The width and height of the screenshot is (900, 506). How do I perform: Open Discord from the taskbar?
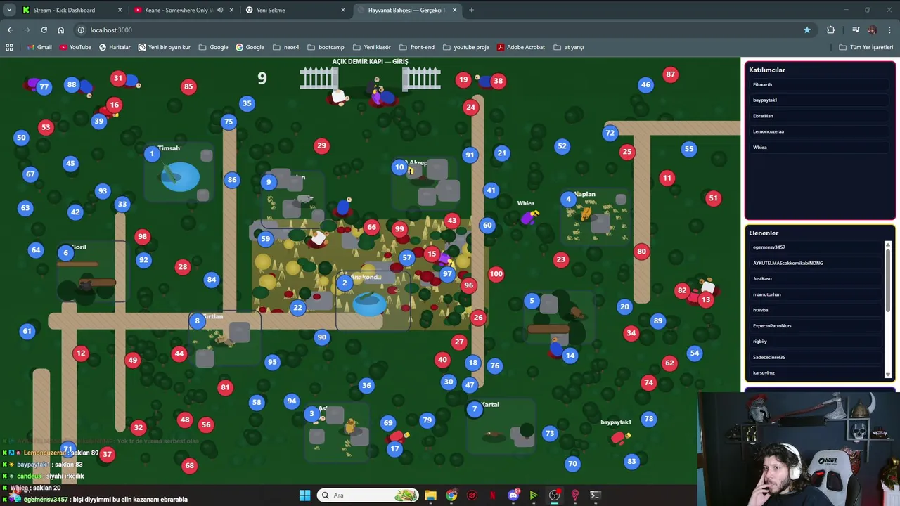513,495
